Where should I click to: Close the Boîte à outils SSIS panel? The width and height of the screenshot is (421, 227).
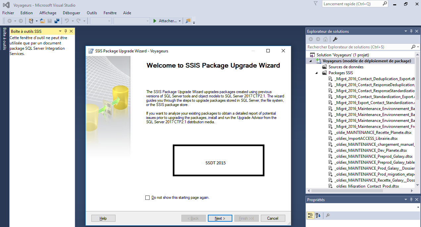tap(71, 31)
